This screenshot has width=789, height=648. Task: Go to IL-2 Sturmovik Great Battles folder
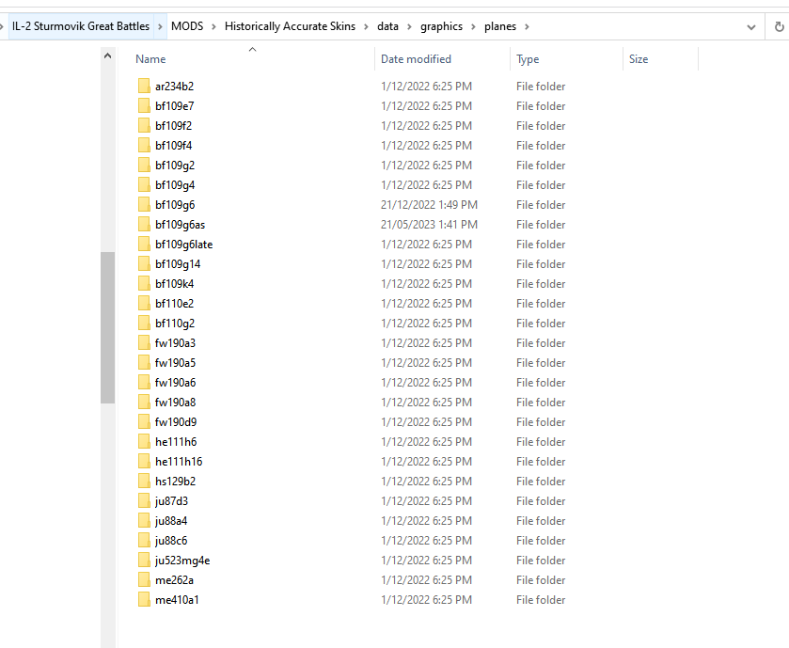click(x=81, y=26)
